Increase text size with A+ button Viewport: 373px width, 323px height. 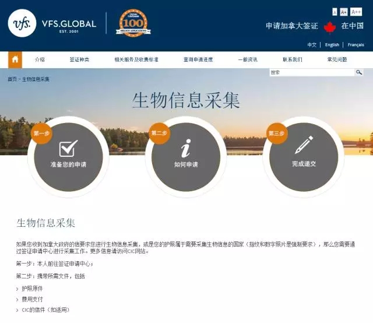point(344,12)
